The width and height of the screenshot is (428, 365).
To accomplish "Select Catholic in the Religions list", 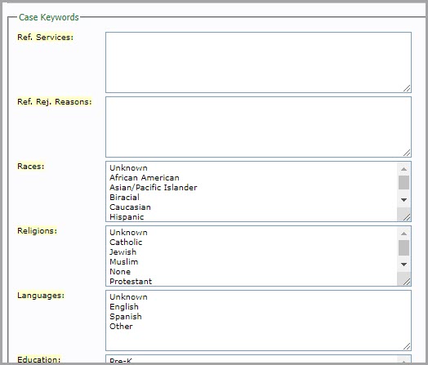I will click(126, 243).
